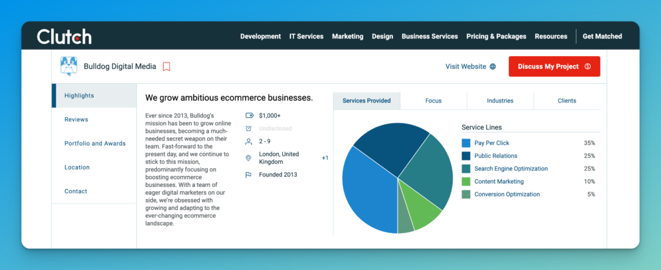Click the Conversion Optimization service link

507,195
